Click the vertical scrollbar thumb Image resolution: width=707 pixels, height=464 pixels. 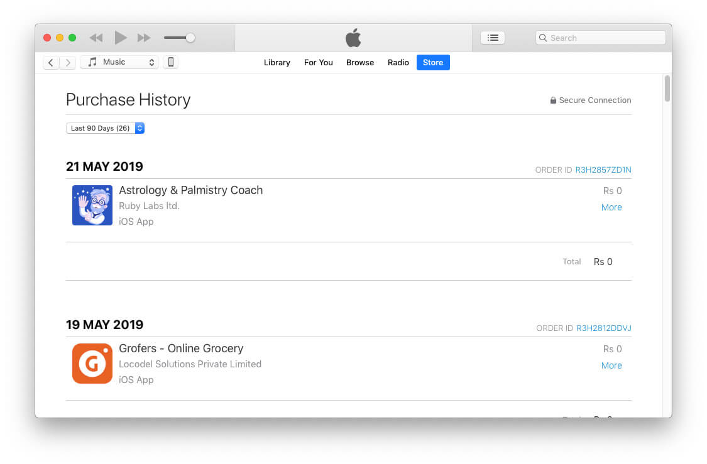point(667,89)
